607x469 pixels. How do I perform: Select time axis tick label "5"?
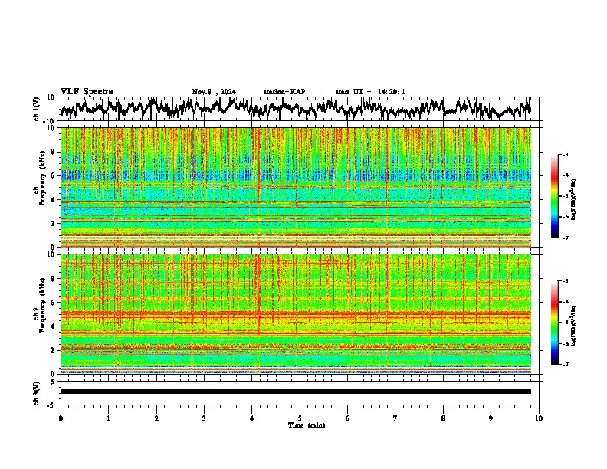tap(300, 418)
